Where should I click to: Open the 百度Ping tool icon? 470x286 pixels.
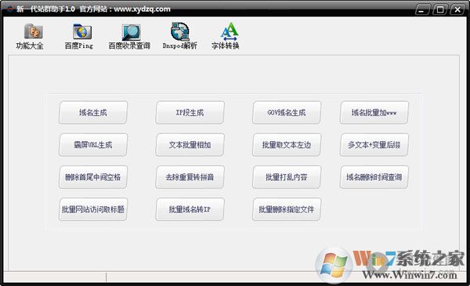coord(81,31)
